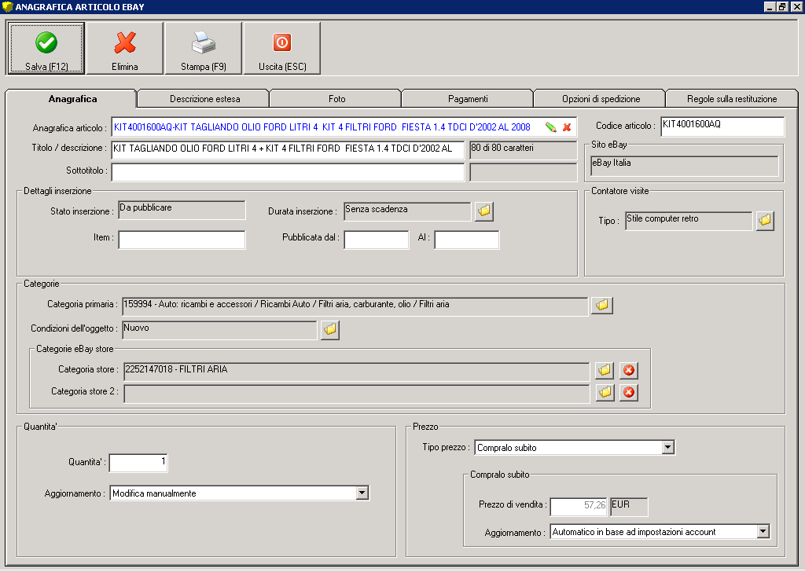Click the 80 di 80 caratteri counter
The width and height of the screenshot is (805, 572).
(523, 150)
